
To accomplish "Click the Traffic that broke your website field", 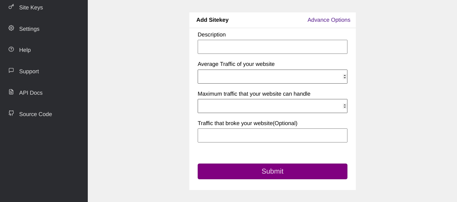I will (x=272, y=135).
